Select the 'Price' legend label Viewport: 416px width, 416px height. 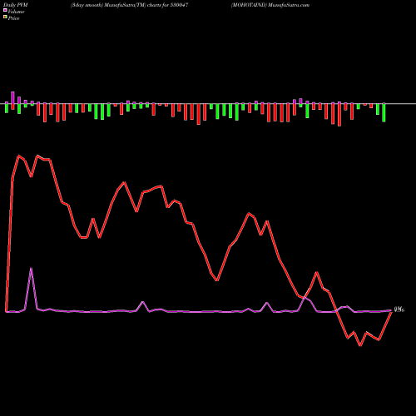coord(13,18)
